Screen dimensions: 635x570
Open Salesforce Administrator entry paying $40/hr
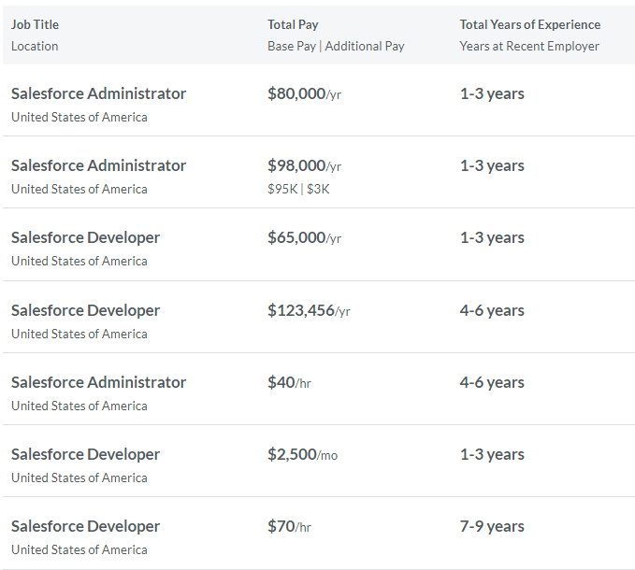coord(98,382)
